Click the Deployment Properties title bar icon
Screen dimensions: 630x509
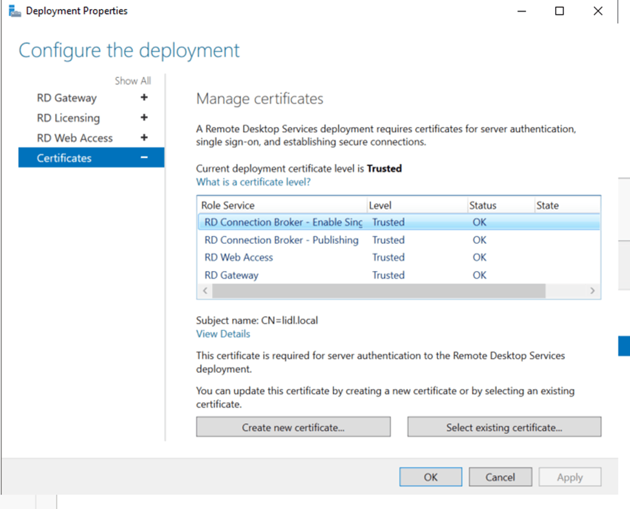pos(14,10)
